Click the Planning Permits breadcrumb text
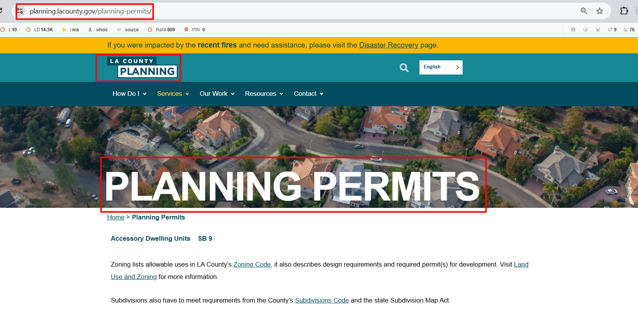The width and height of the screenshot is (638, 323). tap(158, 218)
